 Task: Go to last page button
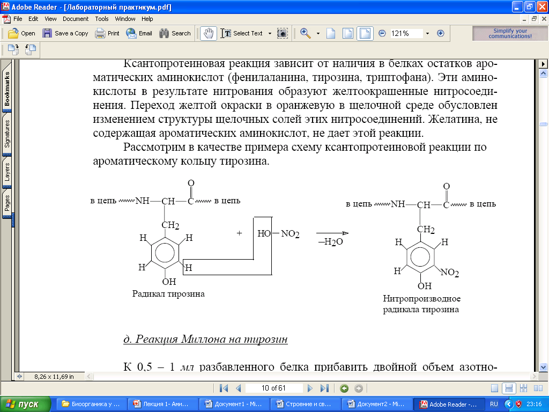click(x=324, y=388)
